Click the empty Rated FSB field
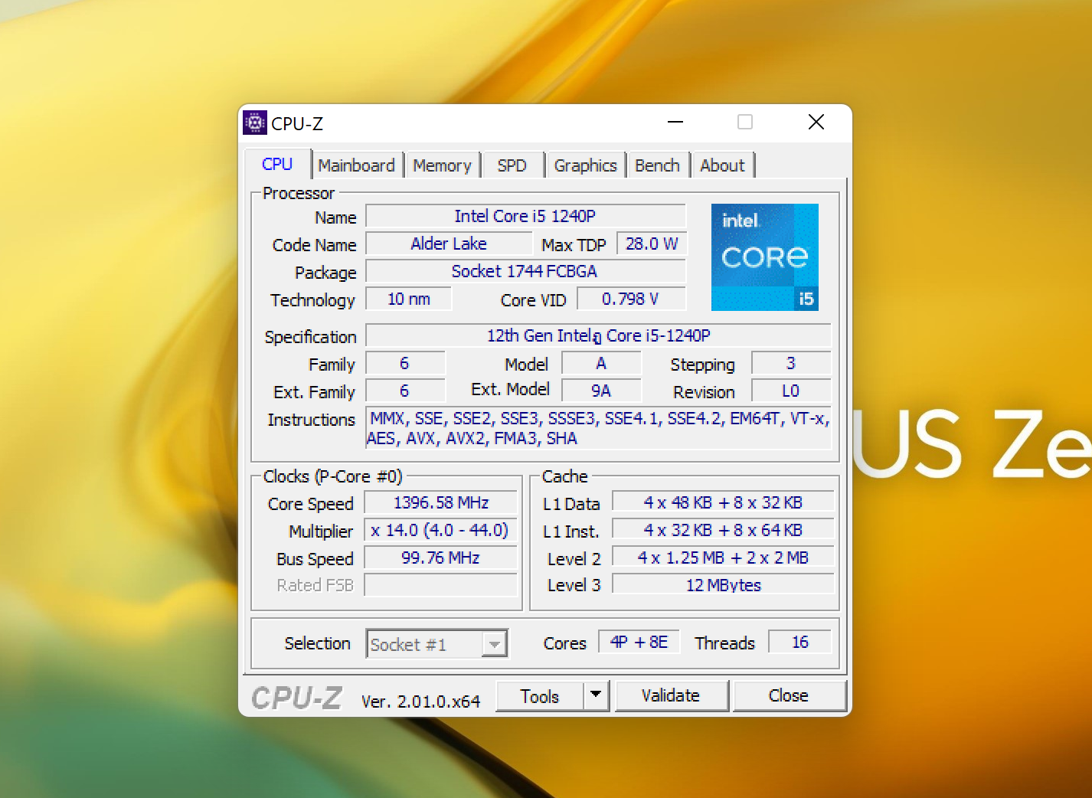Viewport: 1092px width, 798px height. 441,586
